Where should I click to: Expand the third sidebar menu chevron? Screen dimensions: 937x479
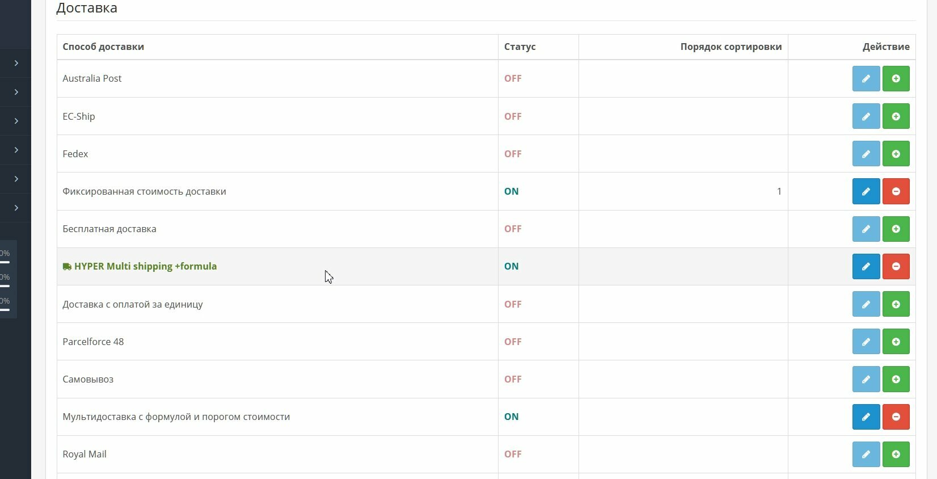pyautogui.click(x=16, y=121)
